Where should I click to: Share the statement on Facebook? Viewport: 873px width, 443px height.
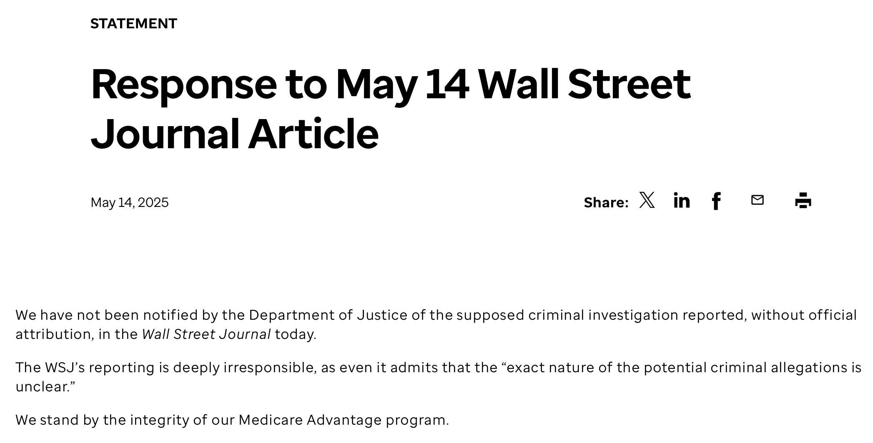pyautogui.click(x=716, y=201)
